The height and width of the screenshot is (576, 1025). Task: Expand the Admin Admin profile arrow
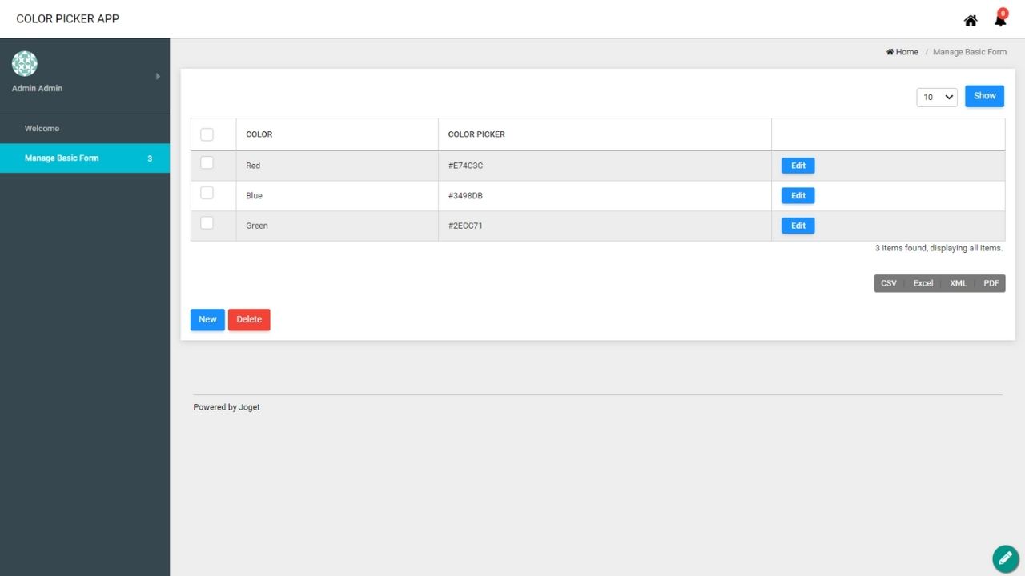tap(158, 76)
